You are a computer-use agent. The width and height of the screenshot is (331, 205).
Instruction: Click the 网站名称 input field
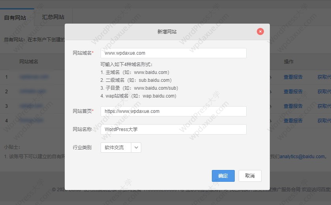[x=174, y=129]
